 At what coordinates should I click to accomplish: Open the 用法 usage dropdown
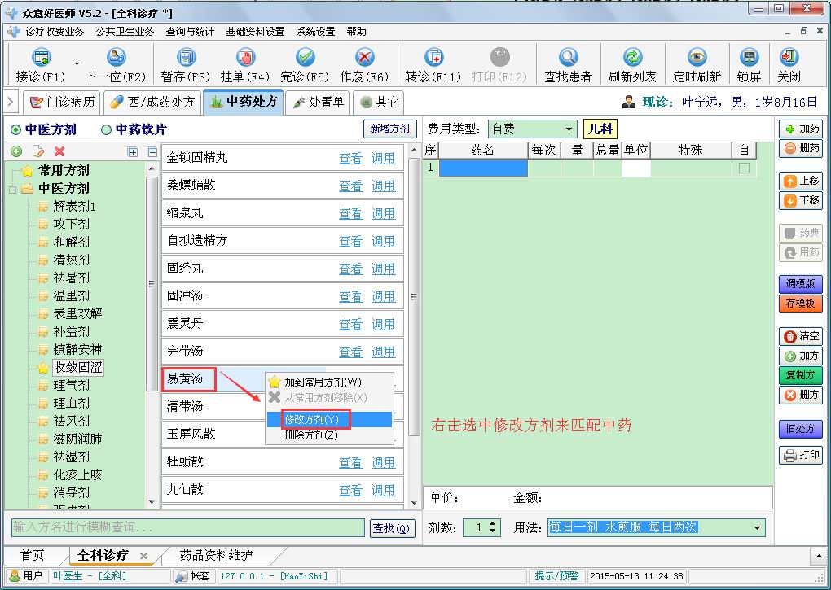pos(757,527)
